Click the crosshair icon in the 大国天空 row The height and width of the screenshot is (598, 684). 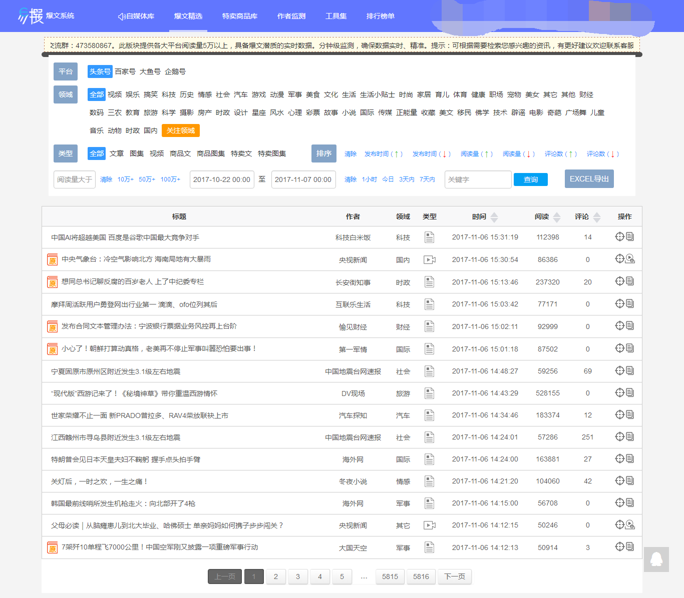(x=619, y=546)
